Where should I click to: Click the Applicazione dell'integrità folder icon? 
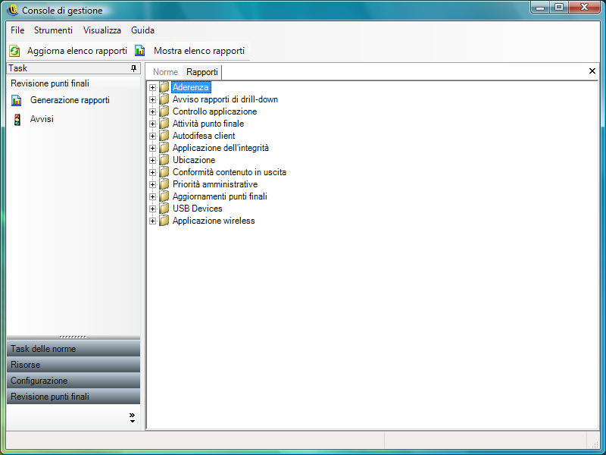tap(164, 148)
